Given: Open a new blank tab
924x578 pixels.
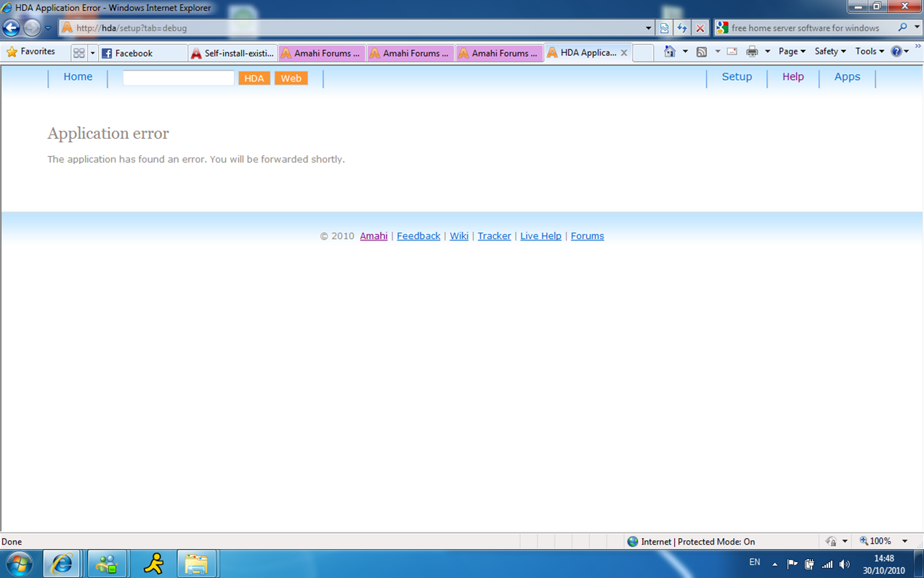Looking at the screenshot, I should pos(643,53).
